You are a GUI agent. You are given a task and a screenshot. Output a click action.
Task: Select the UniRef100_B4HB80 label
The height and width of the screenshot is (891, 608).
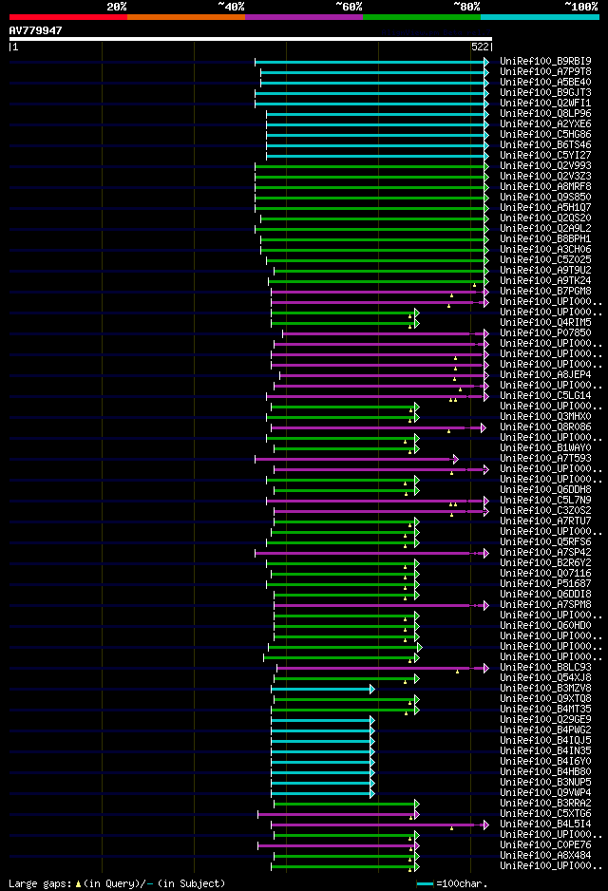click(545, 772)
